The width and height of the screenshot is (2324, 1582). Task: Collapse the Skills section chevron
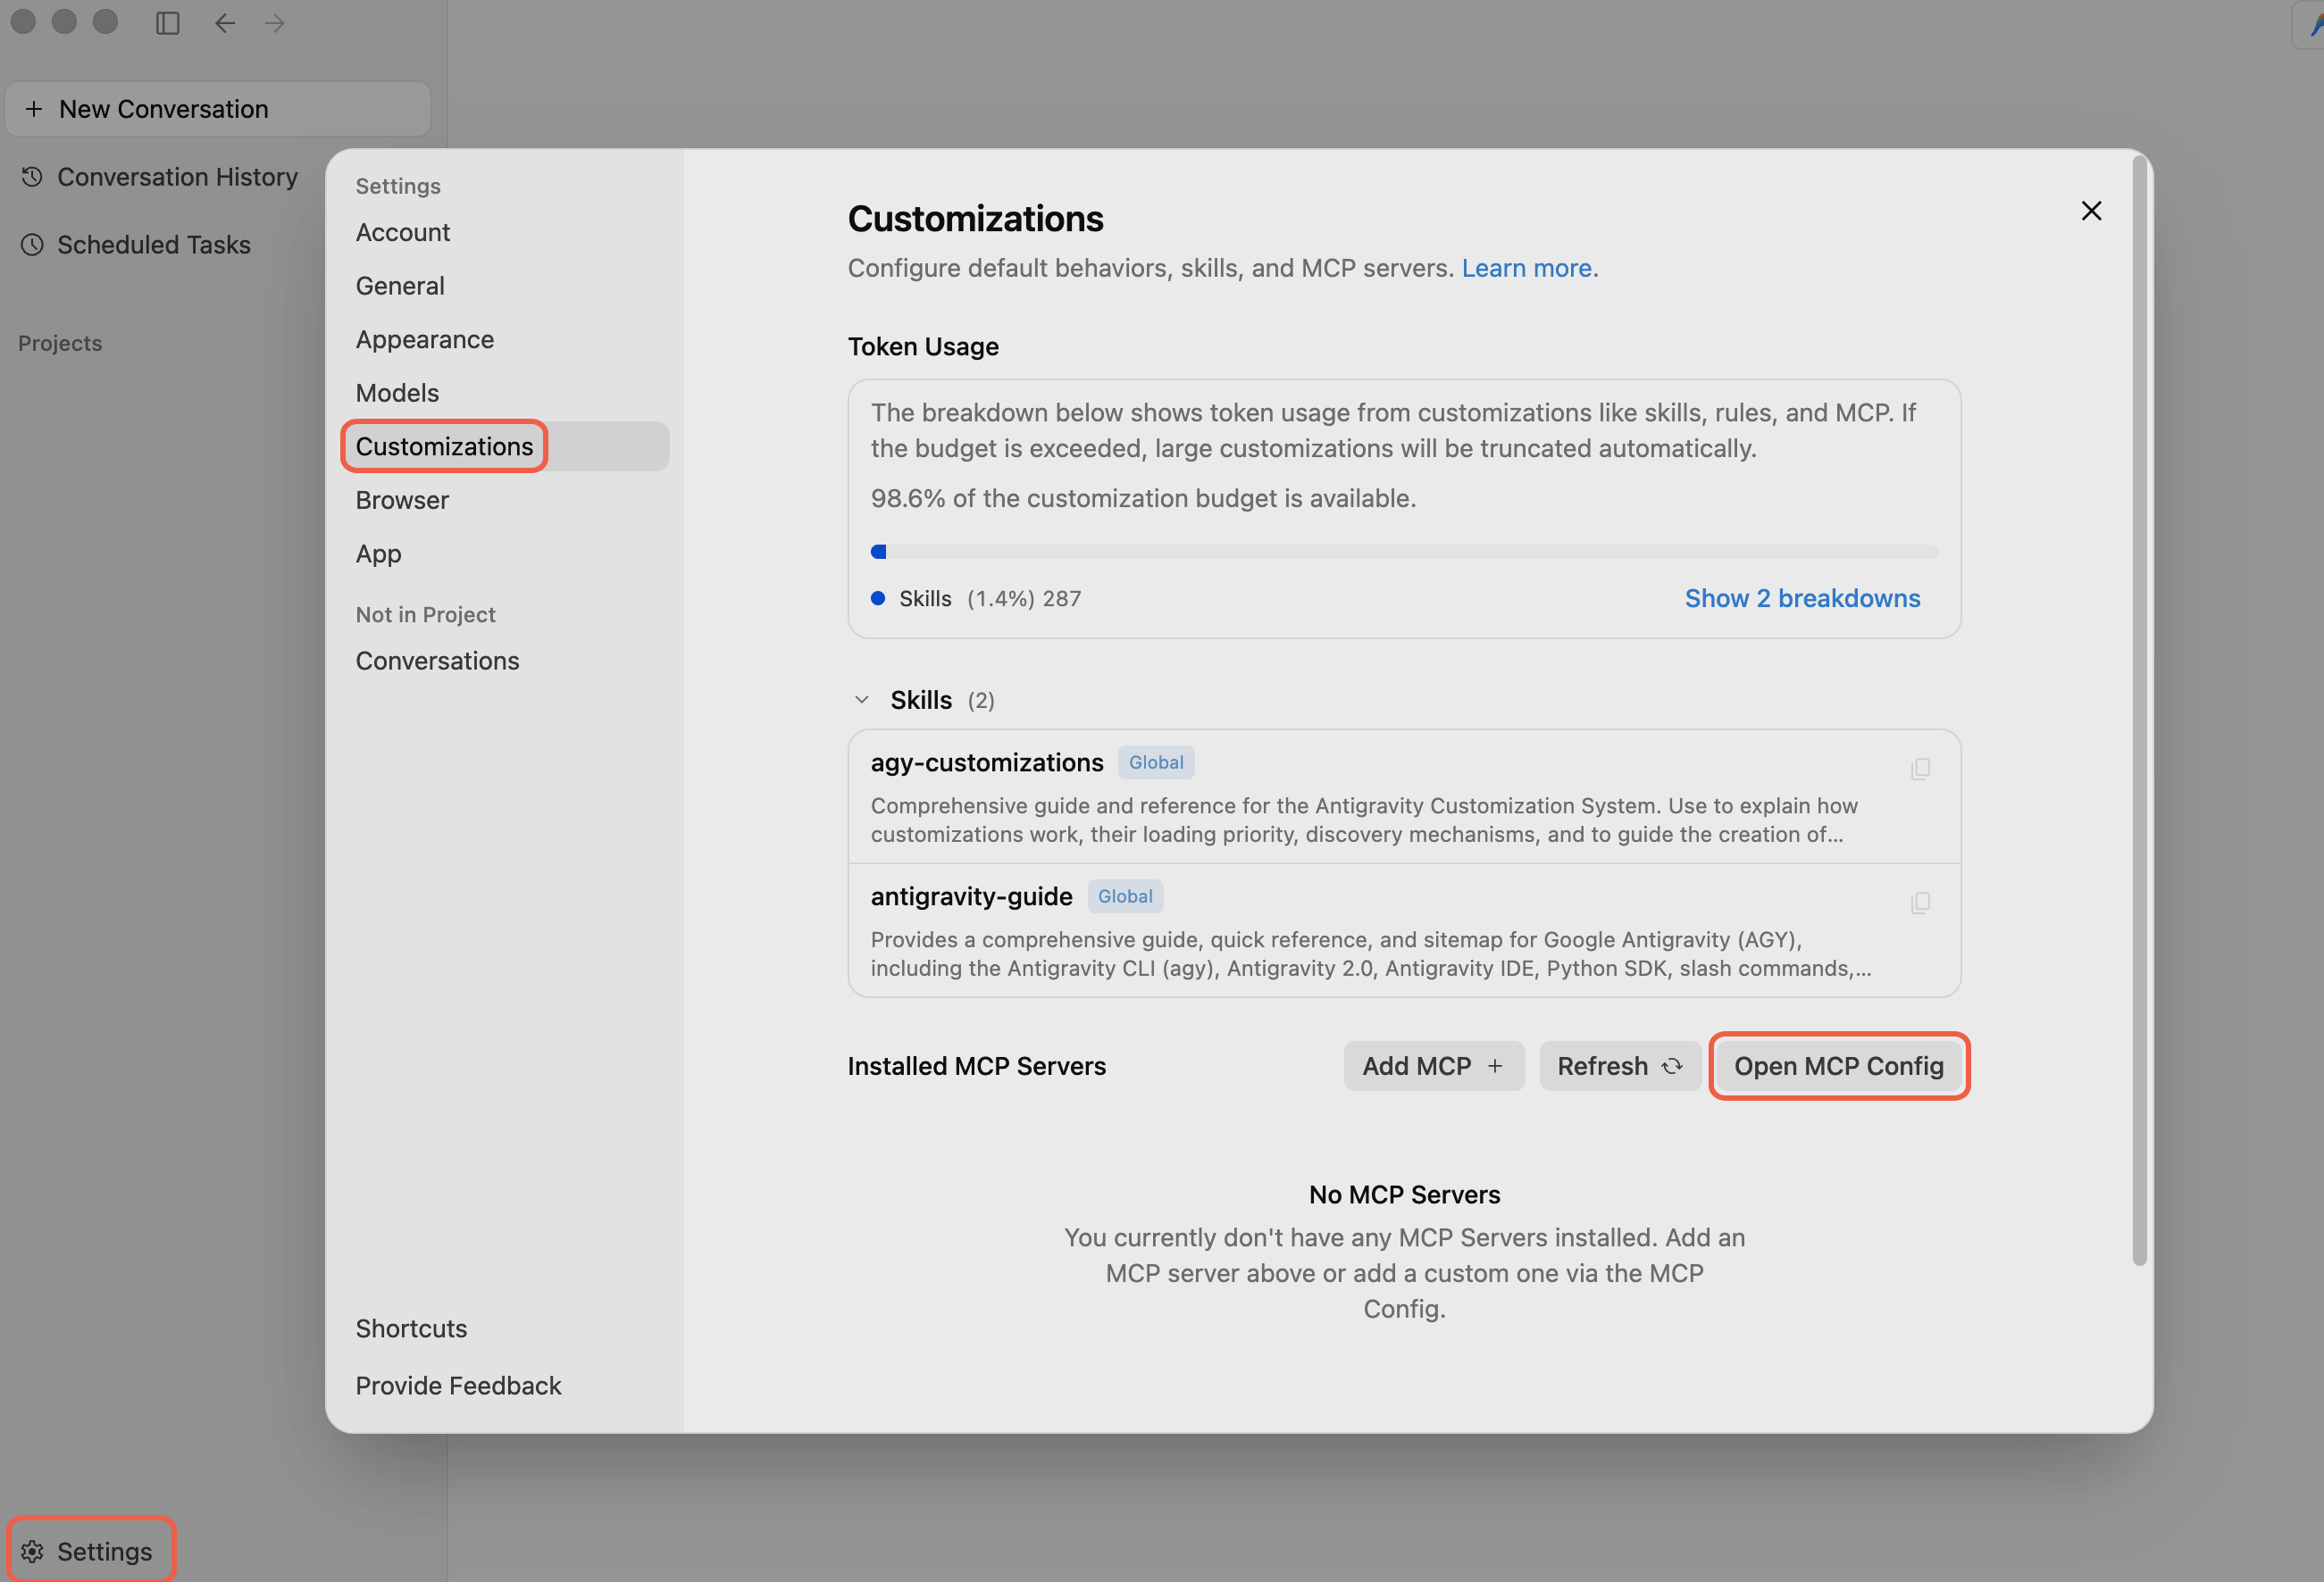point(862,700)
